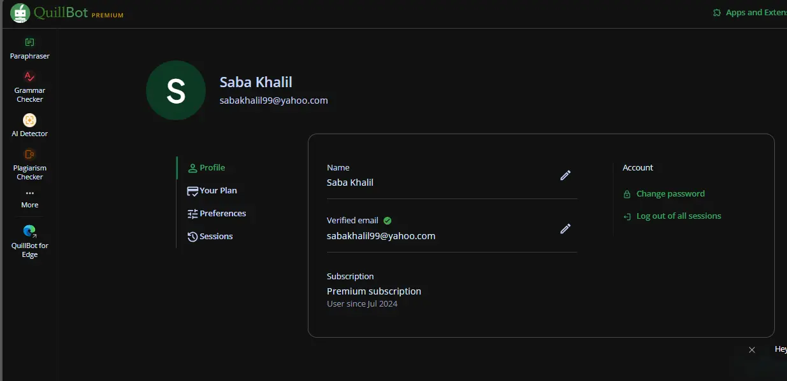Switch to Your Plan tab
Viewport: 787px width, 381px height.
212,191
